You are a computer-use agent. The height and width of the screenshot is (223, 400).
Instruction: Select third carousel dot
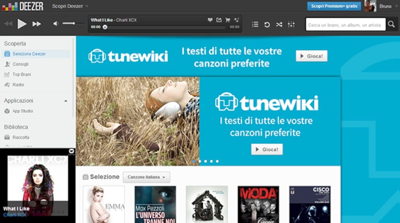click(205, 161)
